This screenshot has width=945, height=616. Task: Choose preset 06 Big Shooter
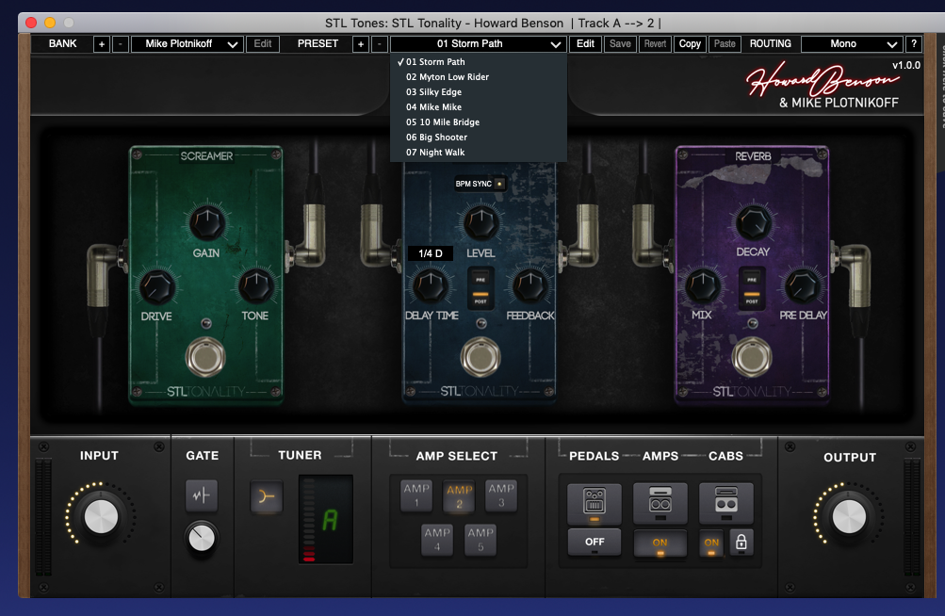point(479,137)
